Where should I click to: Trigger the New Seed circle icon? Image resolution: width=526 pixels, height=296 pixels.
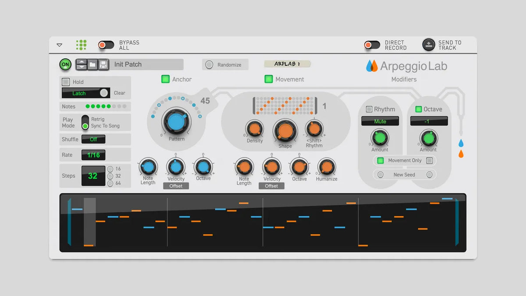[x=381, y=175]
